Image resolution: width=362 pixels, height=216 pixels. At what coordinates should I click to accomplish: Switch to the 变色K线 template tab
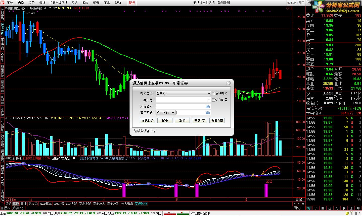(141, 204)
